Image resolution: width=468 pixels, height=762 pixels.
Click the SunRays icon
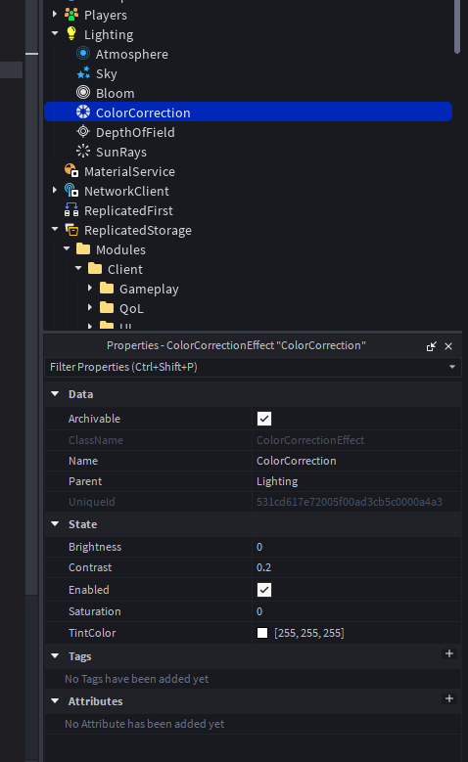click(83, 152)
